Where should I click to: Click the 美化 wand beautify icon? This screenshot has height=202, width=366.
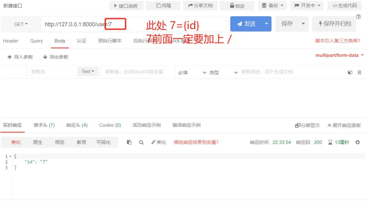pos(154,142)
